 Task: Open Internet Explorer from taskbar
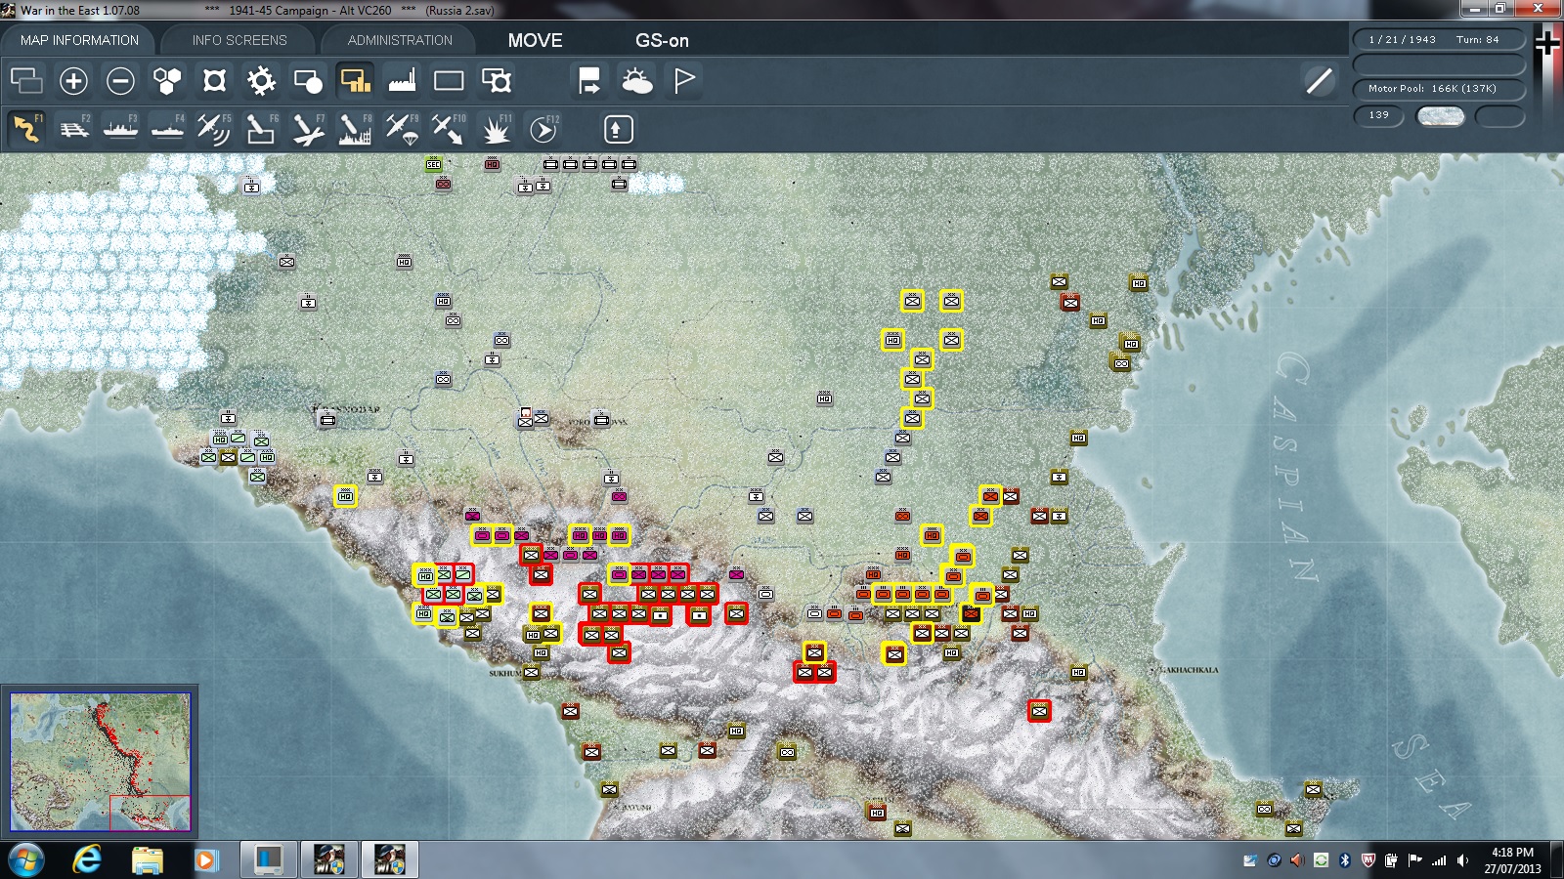click(87, 859)
